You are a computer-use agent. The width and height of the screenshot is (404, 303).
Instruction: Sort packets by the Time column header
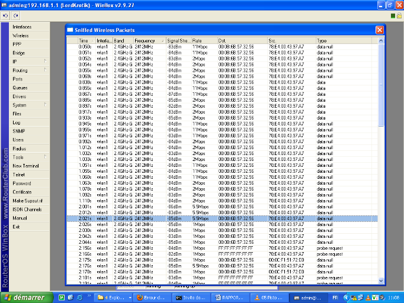click(x=86, y=40)
